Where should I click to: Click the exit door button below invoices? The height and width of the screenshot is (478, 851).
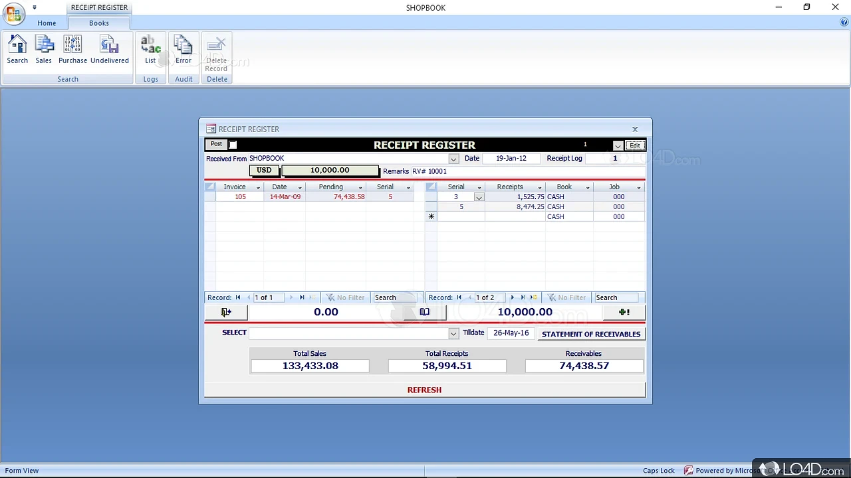pyautogui.click(x=226, y=312)
